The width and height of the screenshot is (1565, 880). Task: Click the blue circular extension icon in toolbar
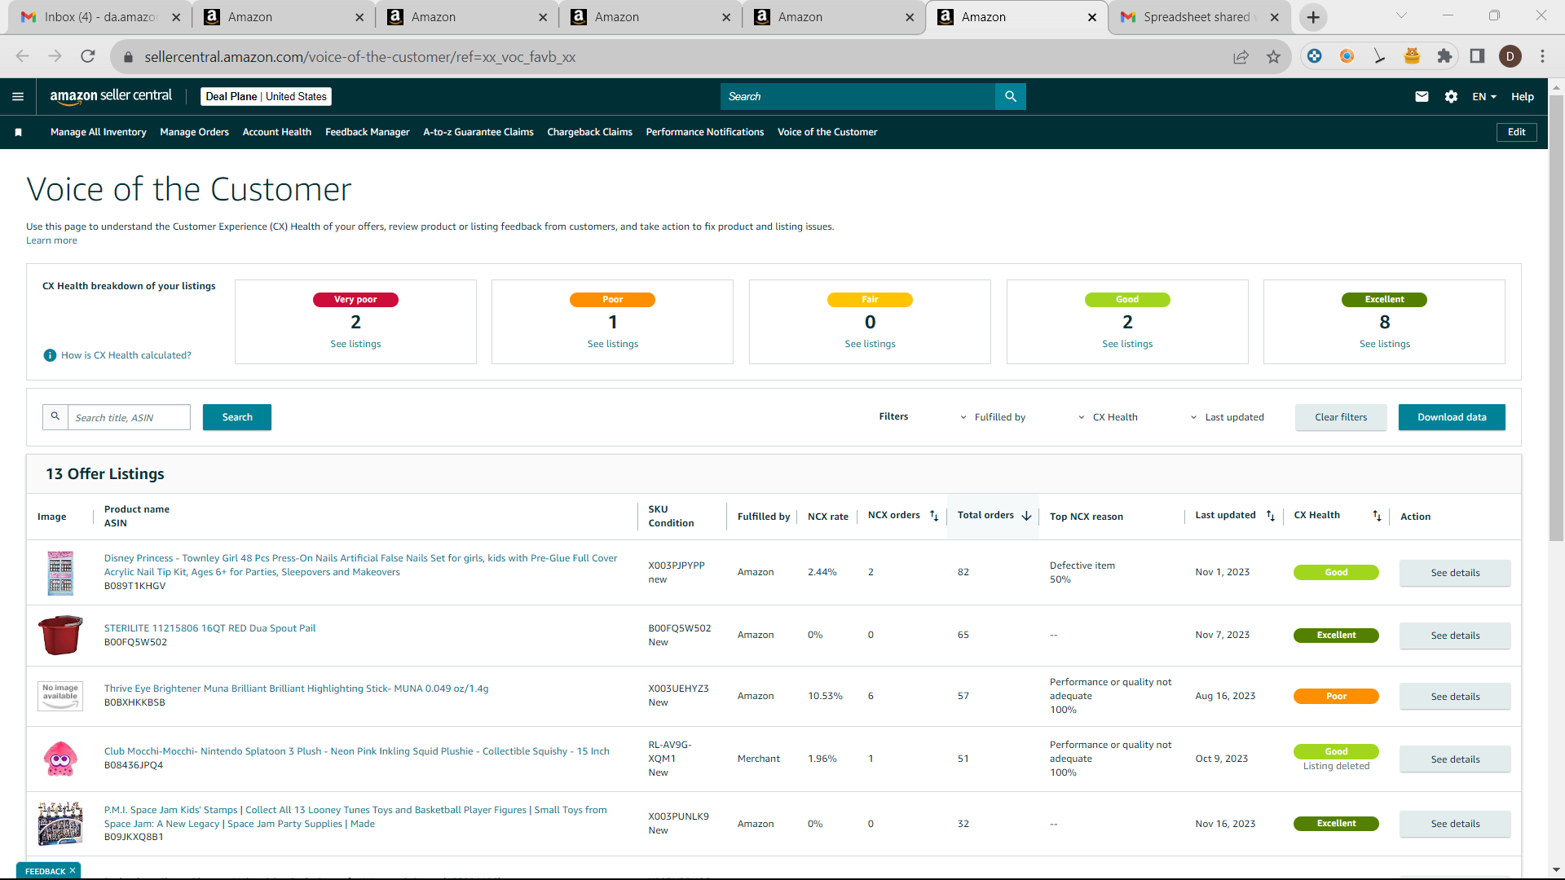point(1314,56)
